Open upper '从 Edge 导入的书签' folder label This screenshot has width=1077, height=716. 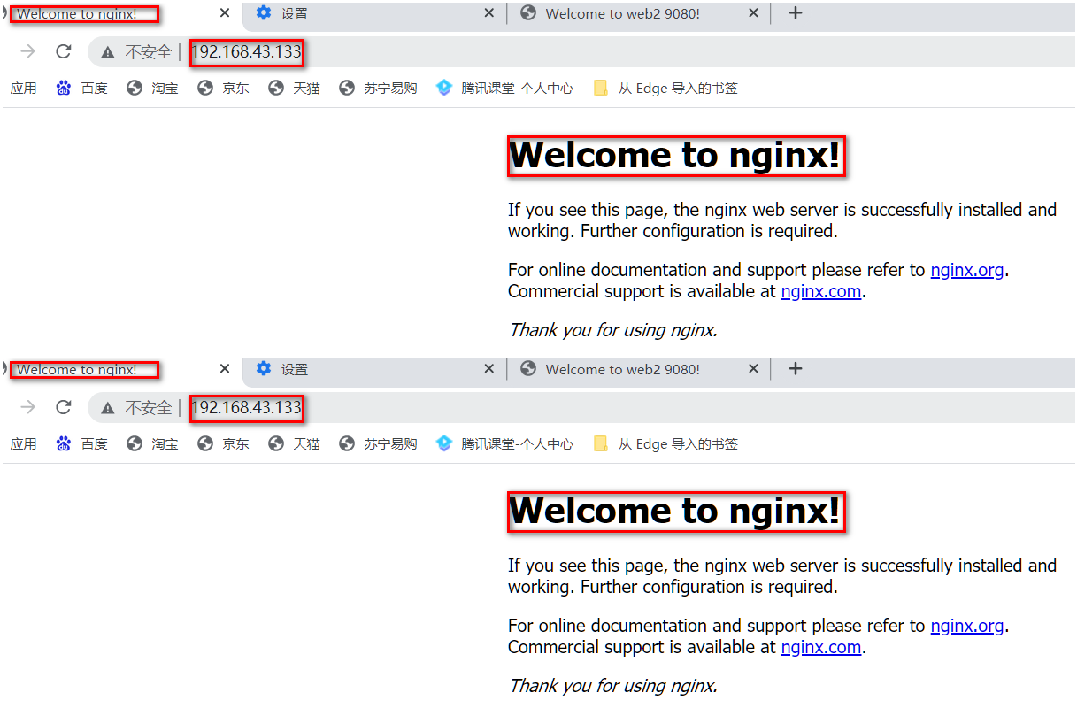pyautogui.click(x=678, y=89)
